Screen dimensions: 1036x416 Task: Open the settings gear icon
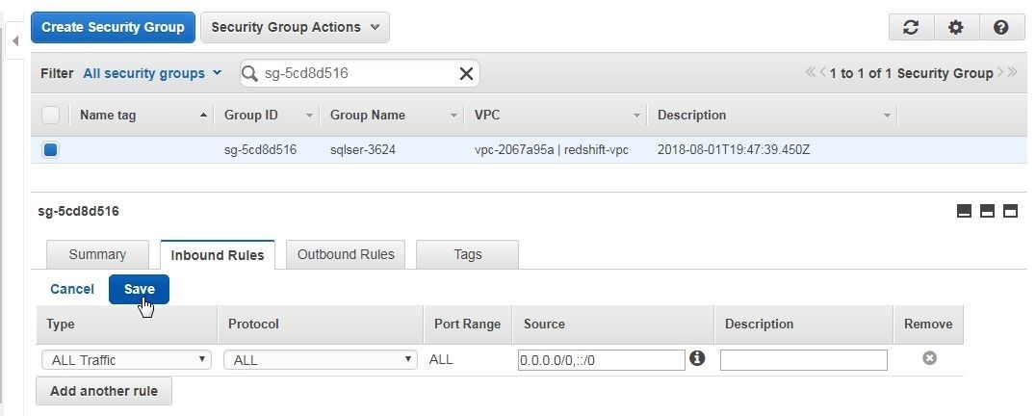pyautogui.click(x=955, y=27)
